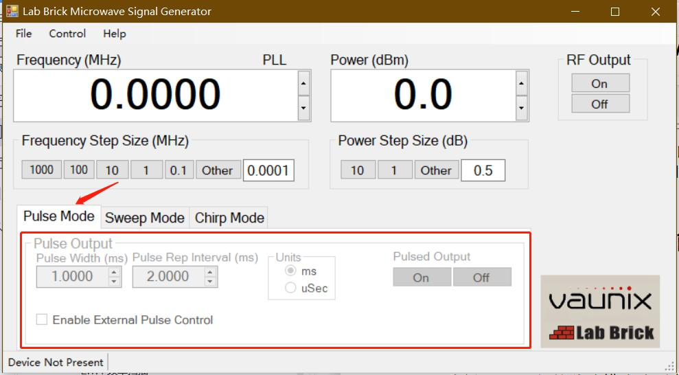Select the ms units radio button

[291, 271]
